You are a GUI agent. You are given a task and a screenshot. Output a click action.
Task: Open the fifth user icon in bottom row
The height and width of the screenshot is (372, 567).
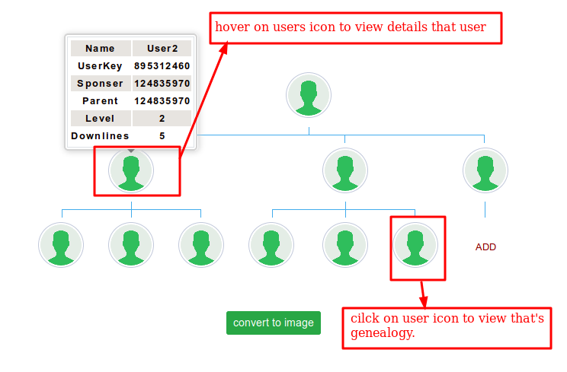(345, 245)
